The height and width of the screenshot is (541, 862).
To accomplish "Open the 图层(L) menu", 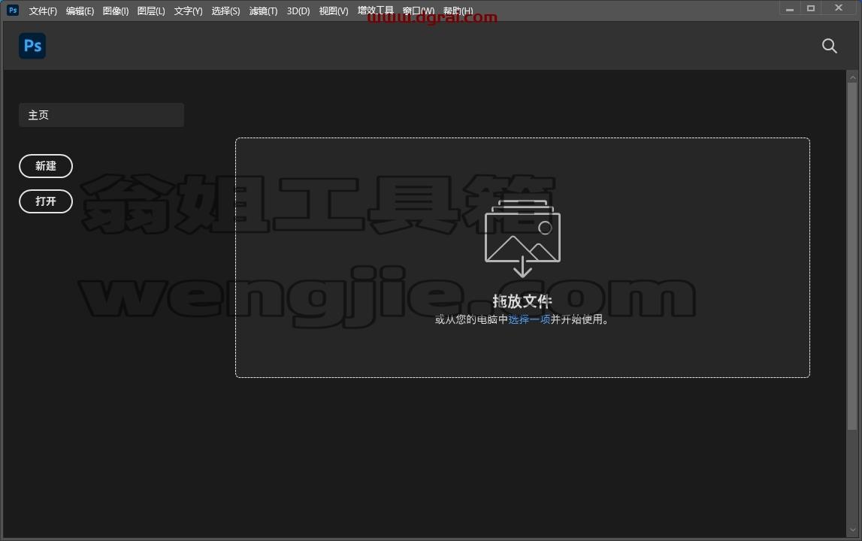I will [151, 11].
